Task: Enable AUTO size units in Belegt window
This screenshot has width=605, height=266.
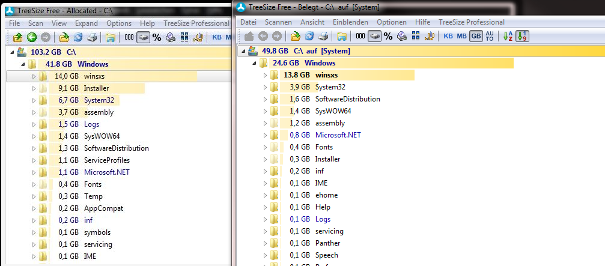Action: [490, 36]
